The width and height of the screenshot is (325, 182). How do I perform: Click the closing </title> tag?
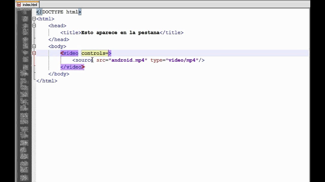[x=171, y=33]
